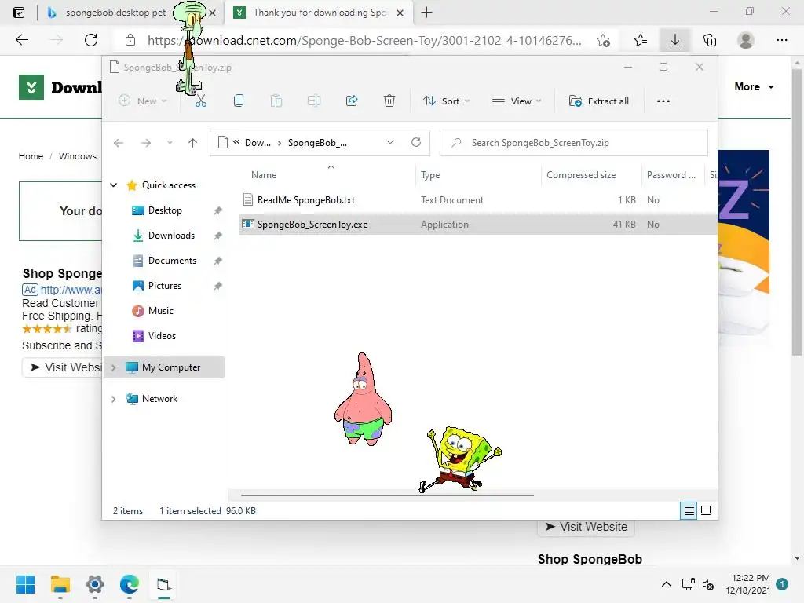Click the browser address bar URL
Screen dimensions: 804x603
tap(364, 40)
